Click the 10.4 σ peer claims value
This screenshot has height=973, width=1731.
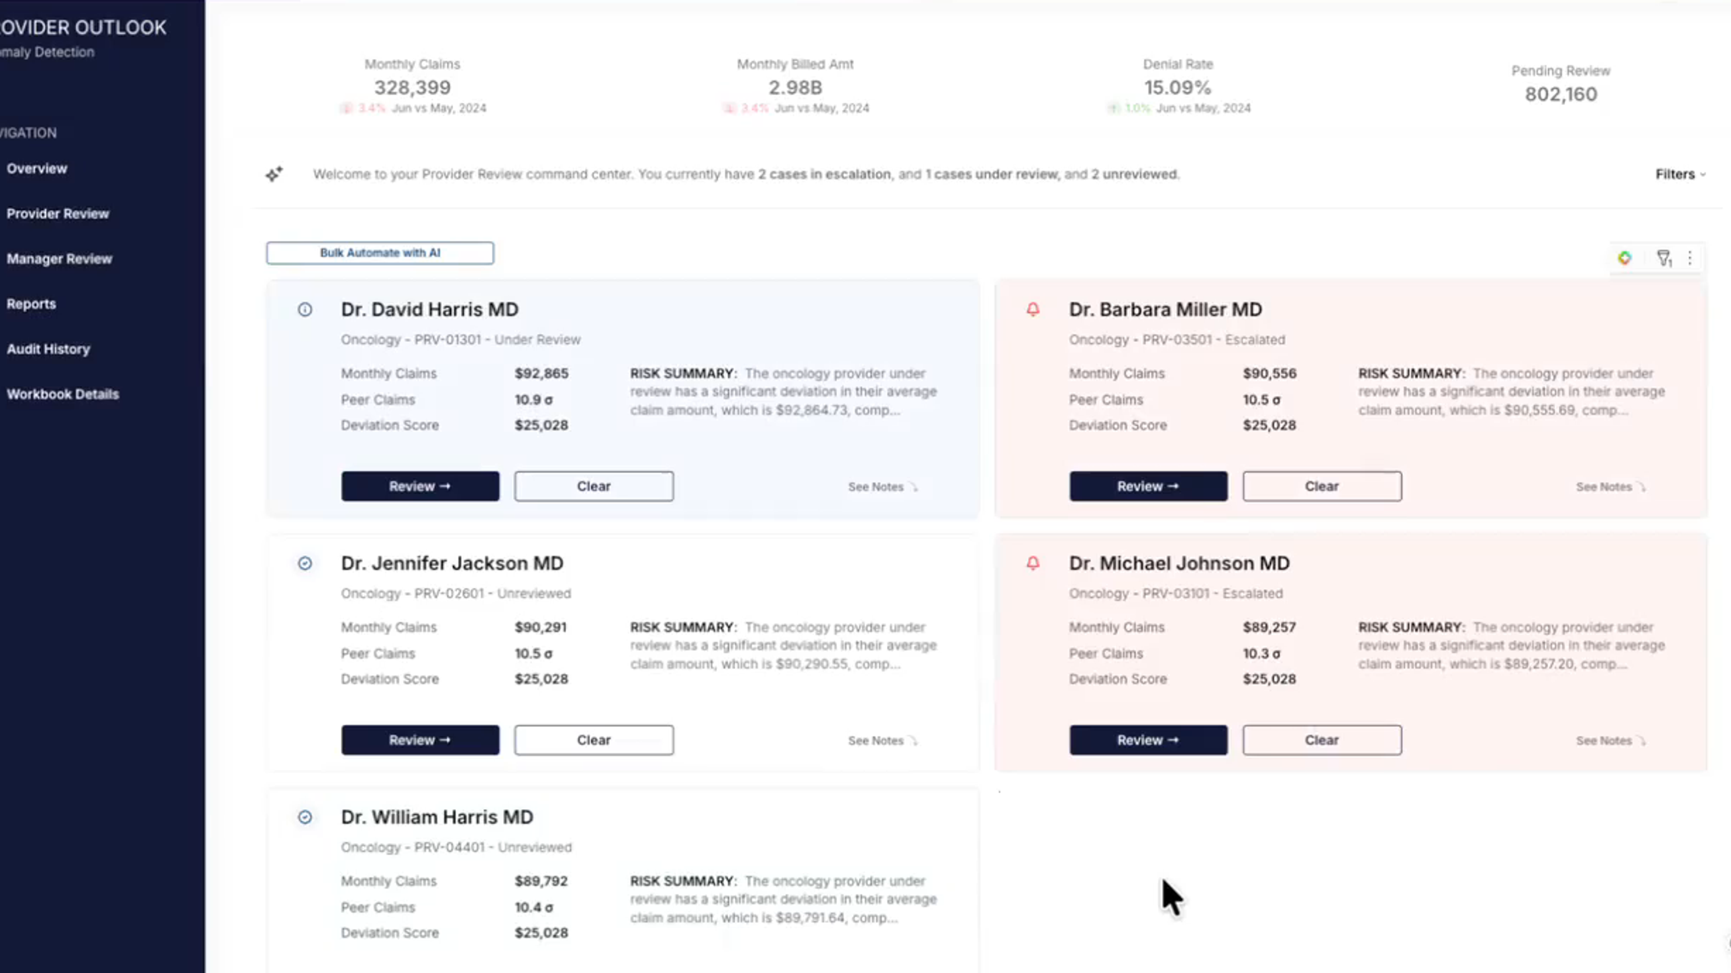534,907
